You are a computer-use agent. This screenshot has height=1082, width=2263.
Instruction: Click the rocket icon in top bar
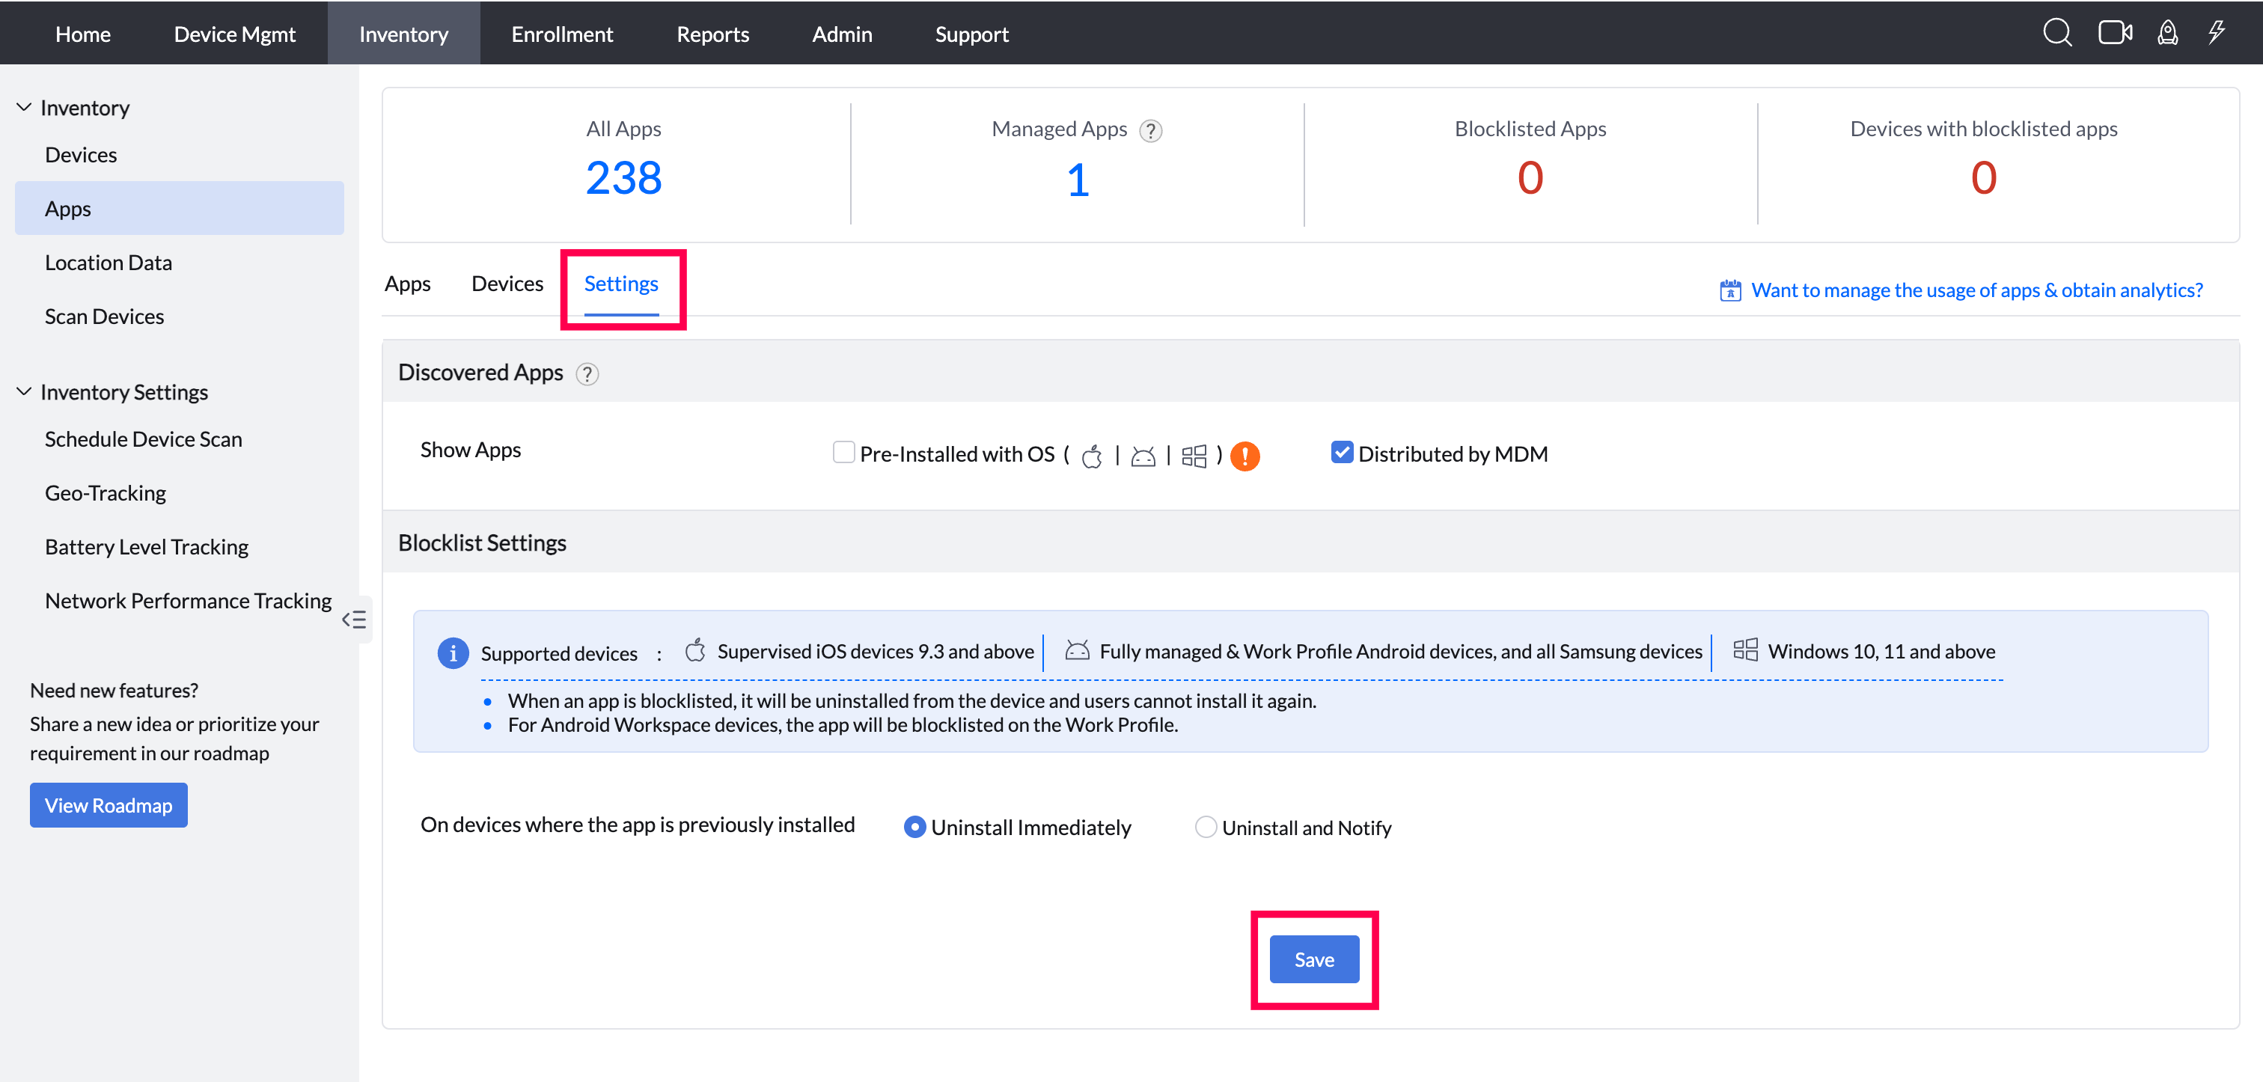[2167, 34]
